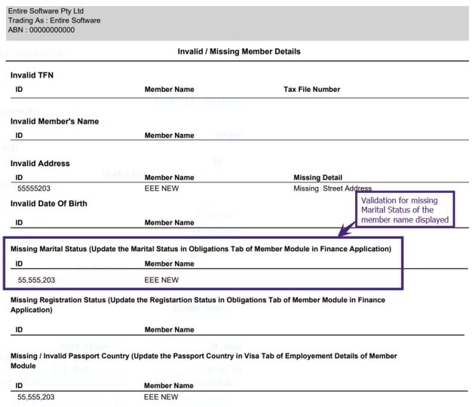The image size is (475, 407).
Task: Select 'EEE NEW' under Passport Country section
Action: click(x=161, y=397)
